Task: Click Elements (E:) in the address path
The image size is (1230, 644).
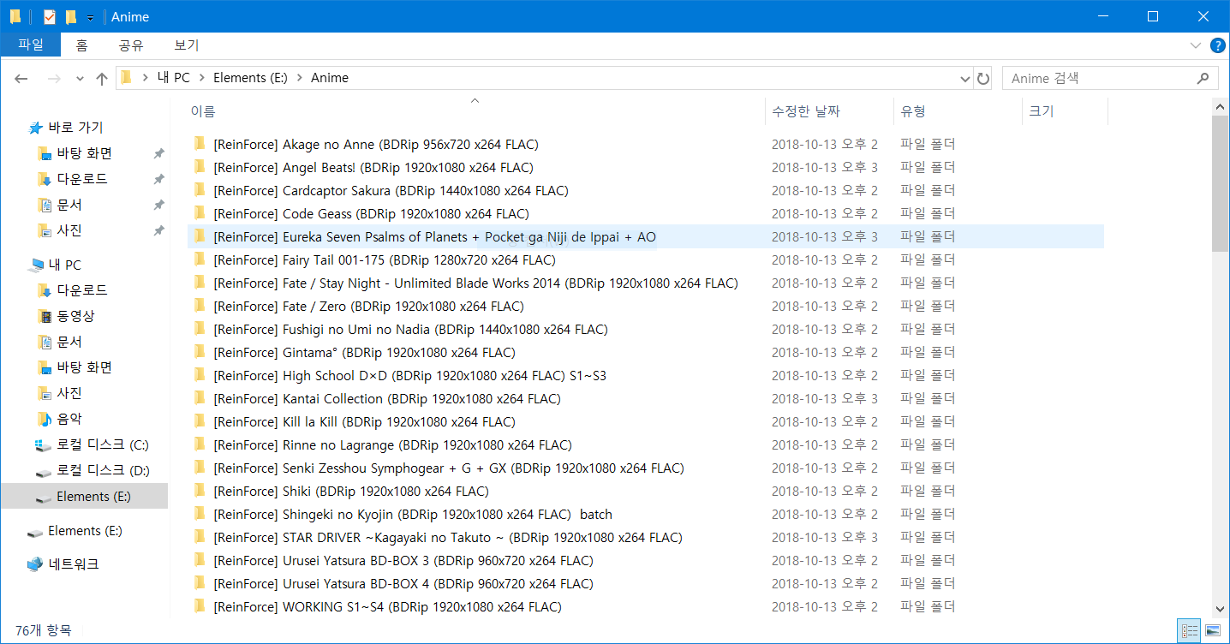Action: (250, 78)
